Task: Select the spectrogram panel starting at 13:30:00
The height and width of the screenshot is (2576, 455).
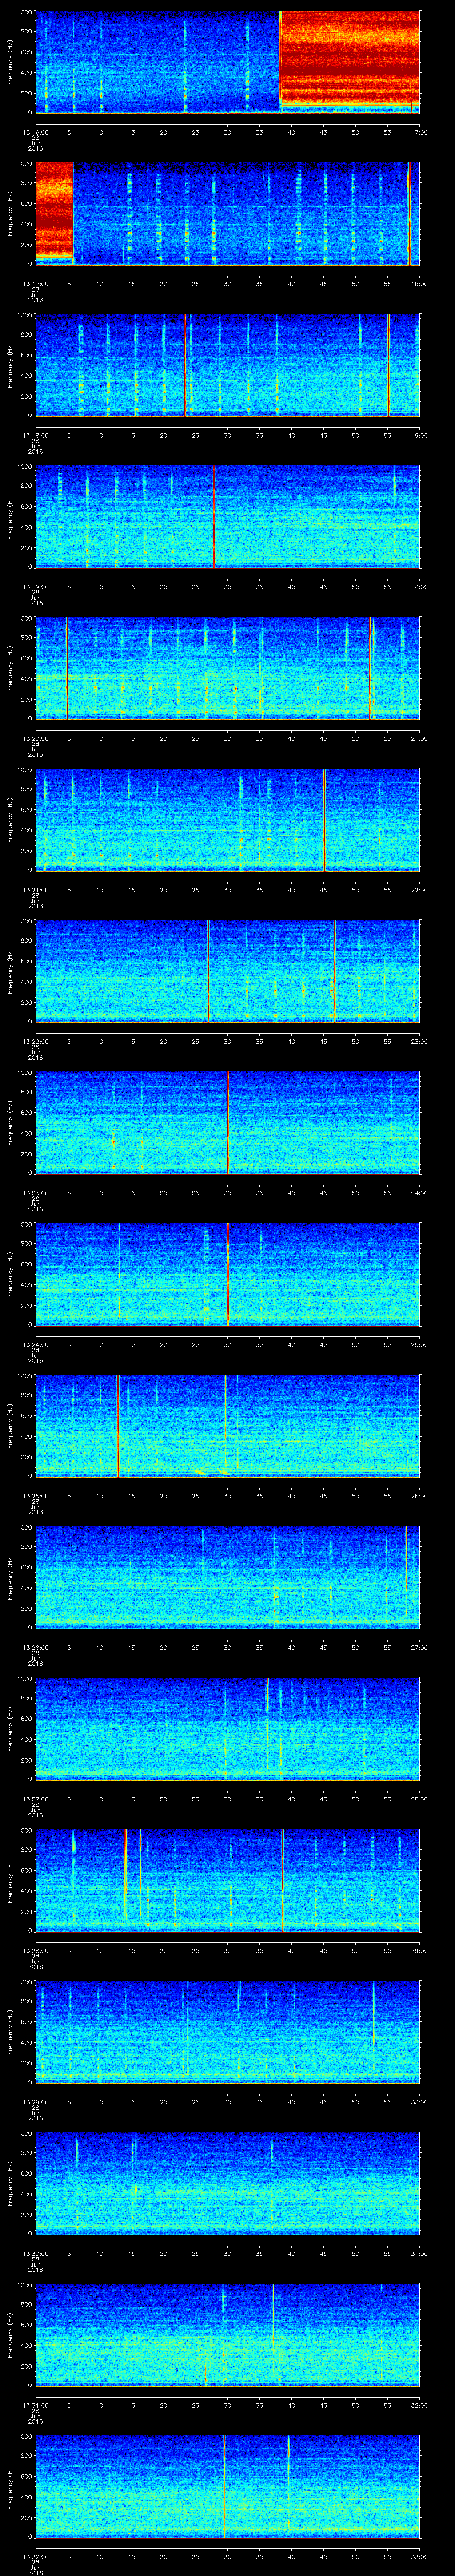Action: pos(228,2183)
